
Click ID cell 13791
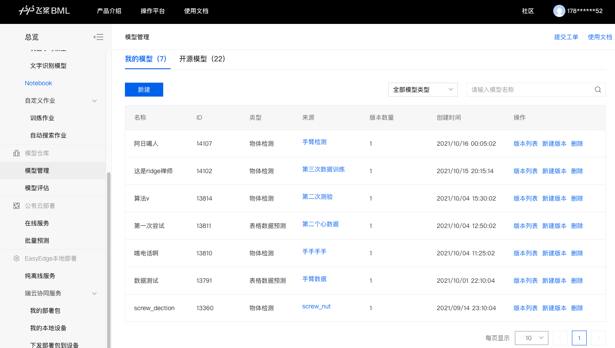[204, 281]
